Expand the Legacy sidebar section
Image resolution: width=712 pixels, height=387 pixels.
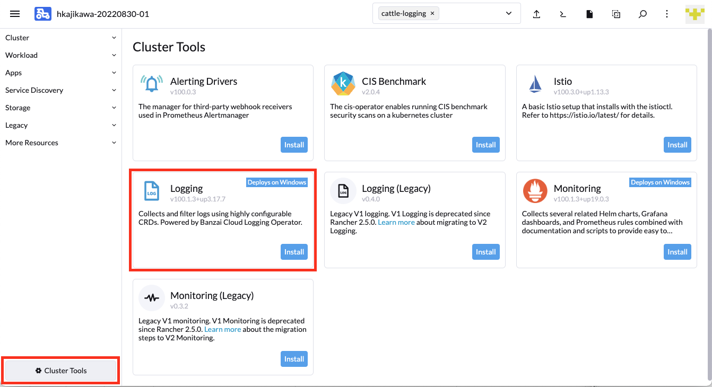[61, 125]
